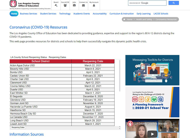Select the Reopening Dates sheet tab
This screenshot has width=190, height=138.
click(18, 127)
